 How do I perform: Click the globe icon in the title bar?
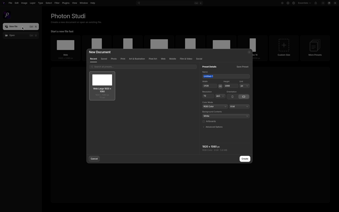(x=288, y=3)
